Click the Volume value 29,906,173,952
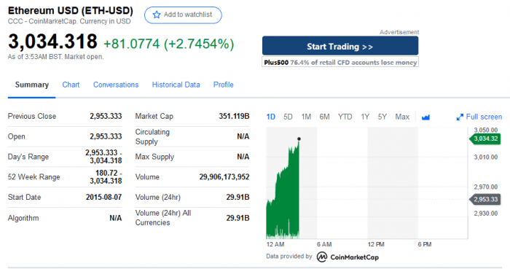510x269 pixels. click(224, 177)
